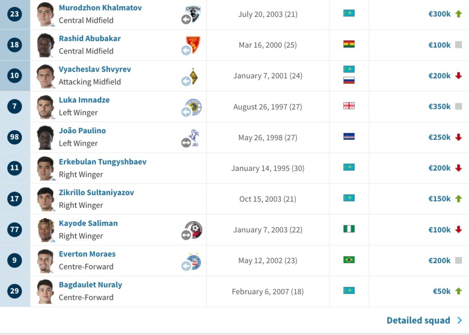Click Bagdaulet Nuraly's player photo
Screen dimensions: 469x335
tap(45, 291)
